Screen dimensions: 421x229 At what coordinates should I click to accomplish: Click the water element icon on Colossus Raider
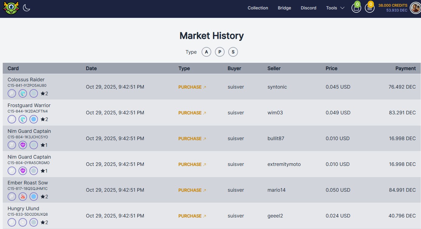23,93
